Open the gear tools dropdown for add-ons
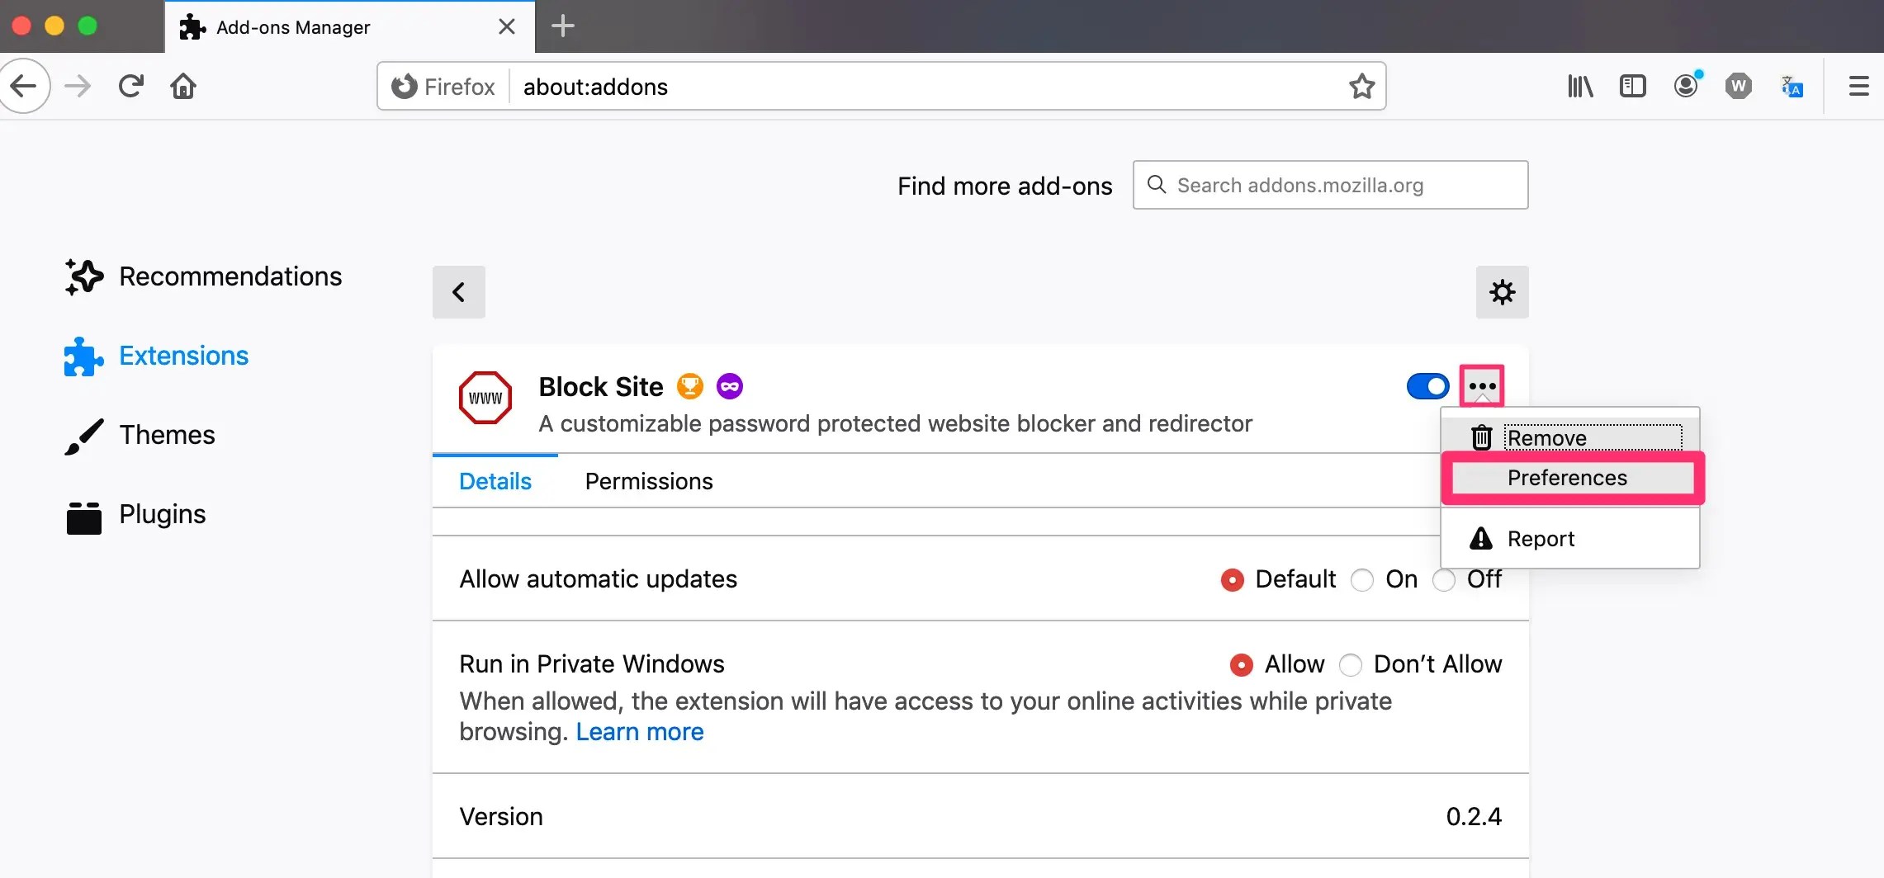The height and width of the screenshot is (878, 1884). tap(1502, 292)
